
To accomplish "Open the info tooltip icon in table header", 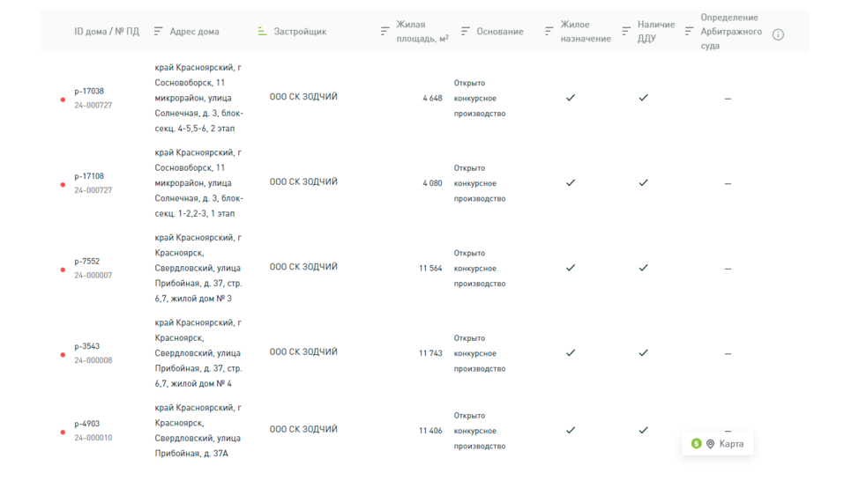I will pos(778,35).
